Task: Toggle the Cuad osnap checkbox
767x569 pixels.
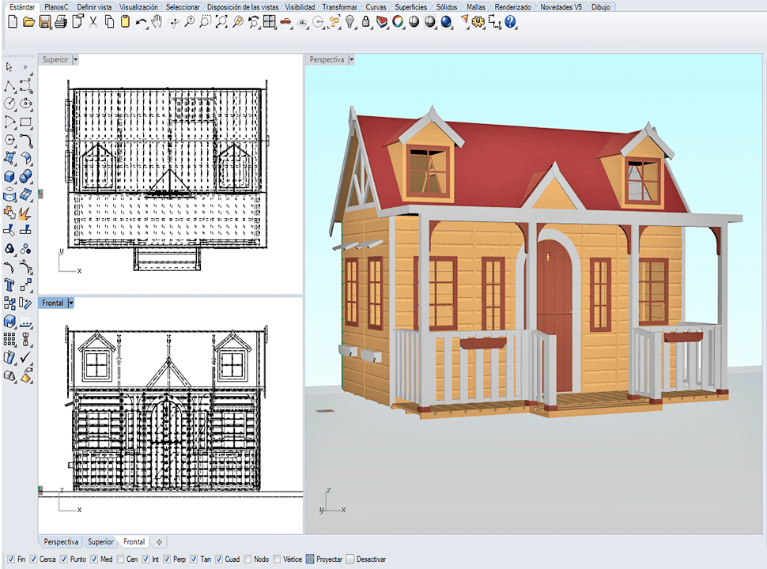Action: coord(219,560)
